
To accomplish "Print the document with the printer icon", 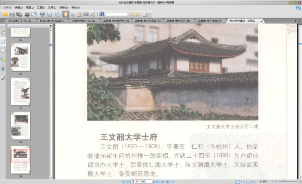I will click(27, 14).
